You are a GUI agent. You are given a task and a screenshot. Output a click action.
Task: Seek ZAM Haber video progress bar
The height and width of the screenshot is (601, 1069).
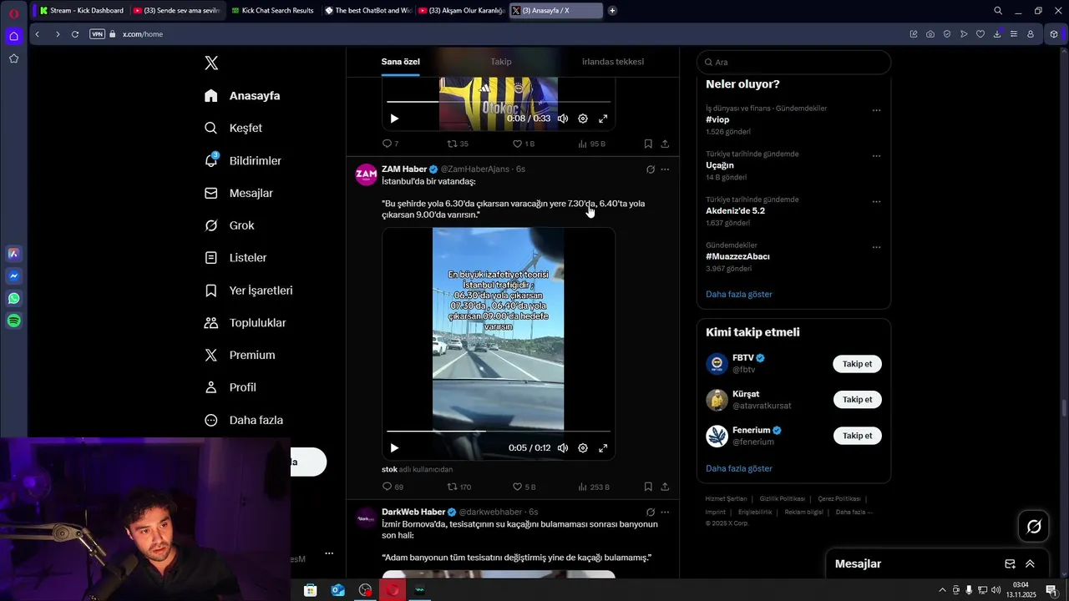point(499,432)
